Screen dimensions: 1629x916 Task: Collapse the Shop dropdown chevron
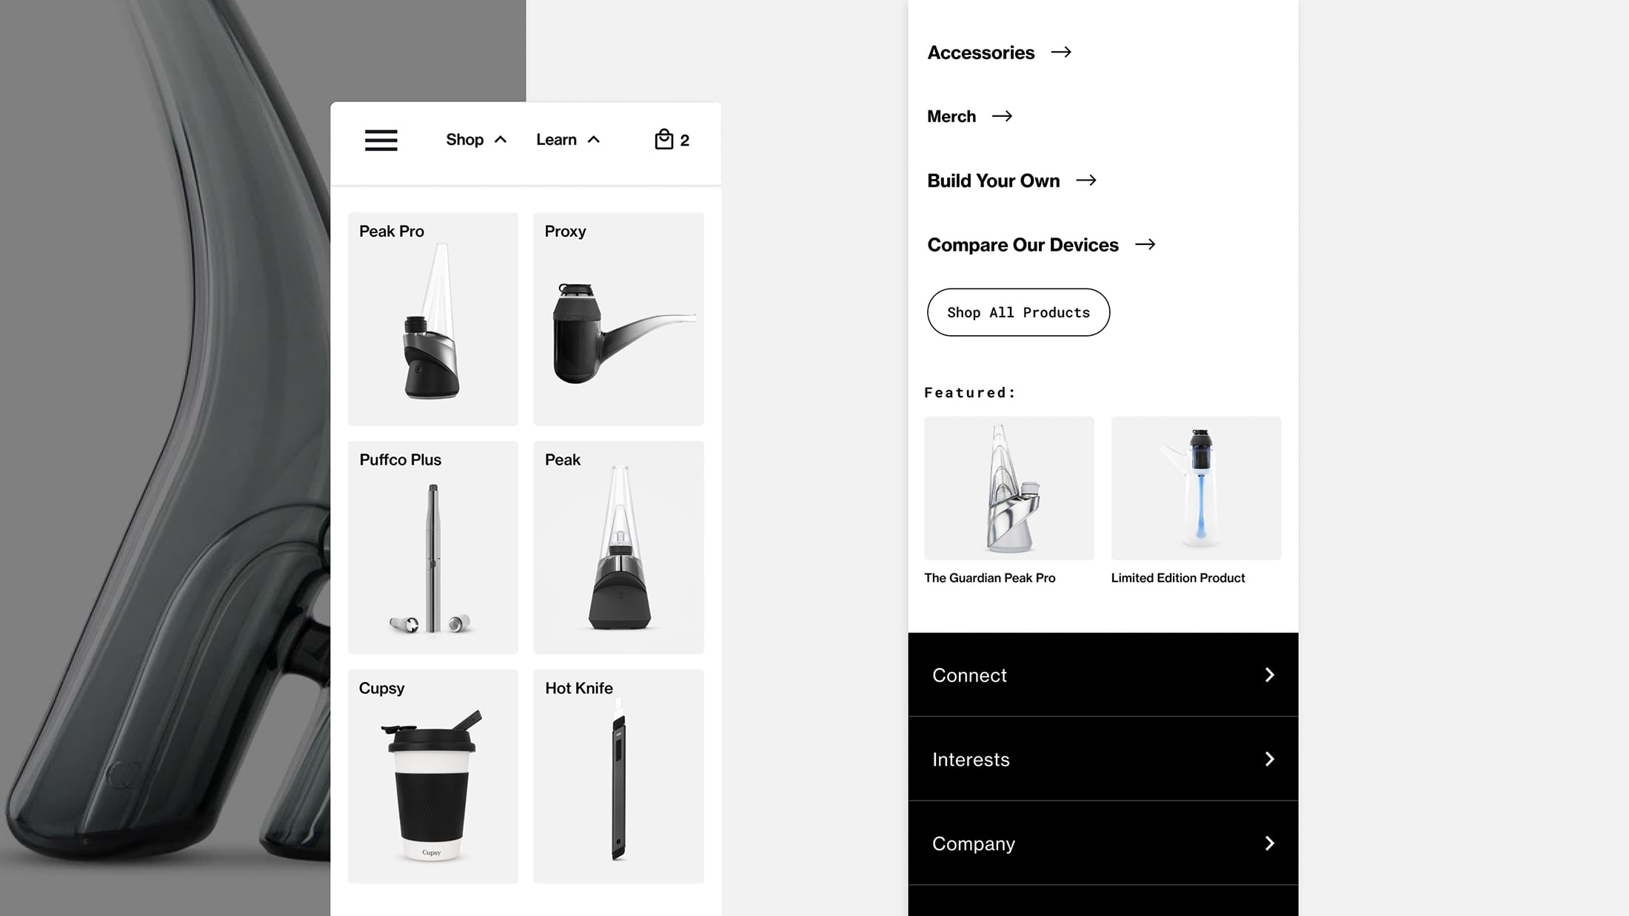point(501,139)
